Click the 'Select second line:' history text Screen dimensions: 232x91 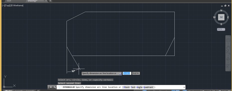[69, 83]
